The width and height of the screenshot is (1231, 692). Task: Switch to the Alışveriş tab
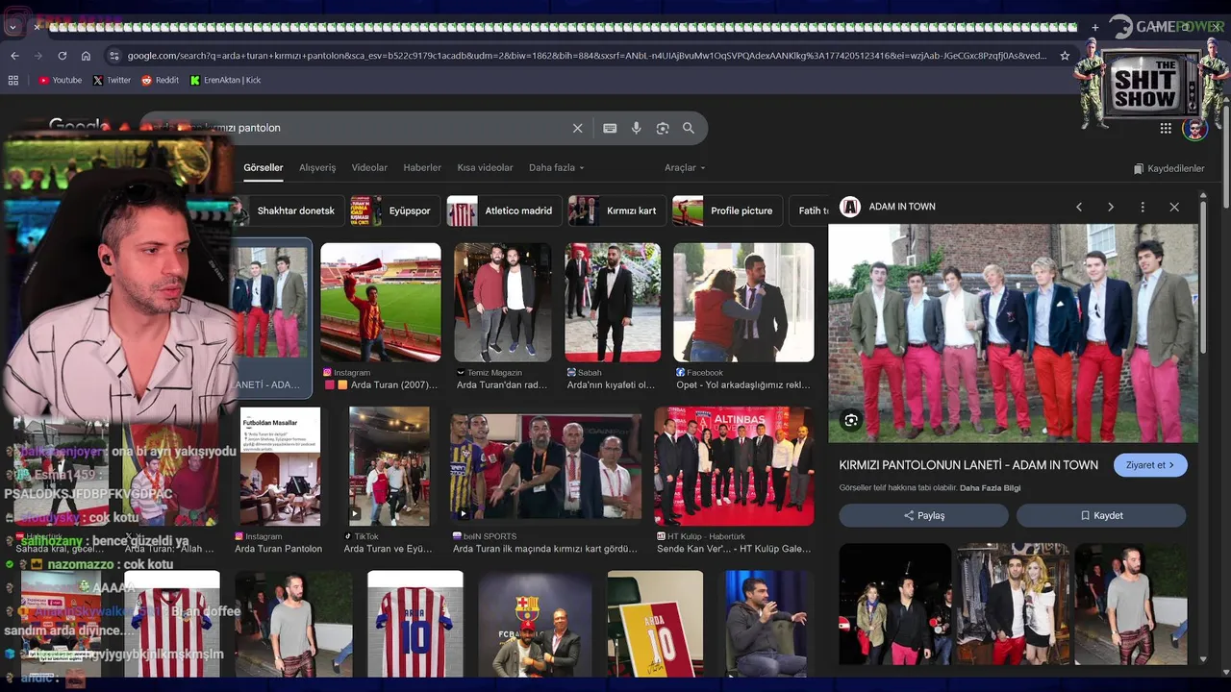pos(317,167)
